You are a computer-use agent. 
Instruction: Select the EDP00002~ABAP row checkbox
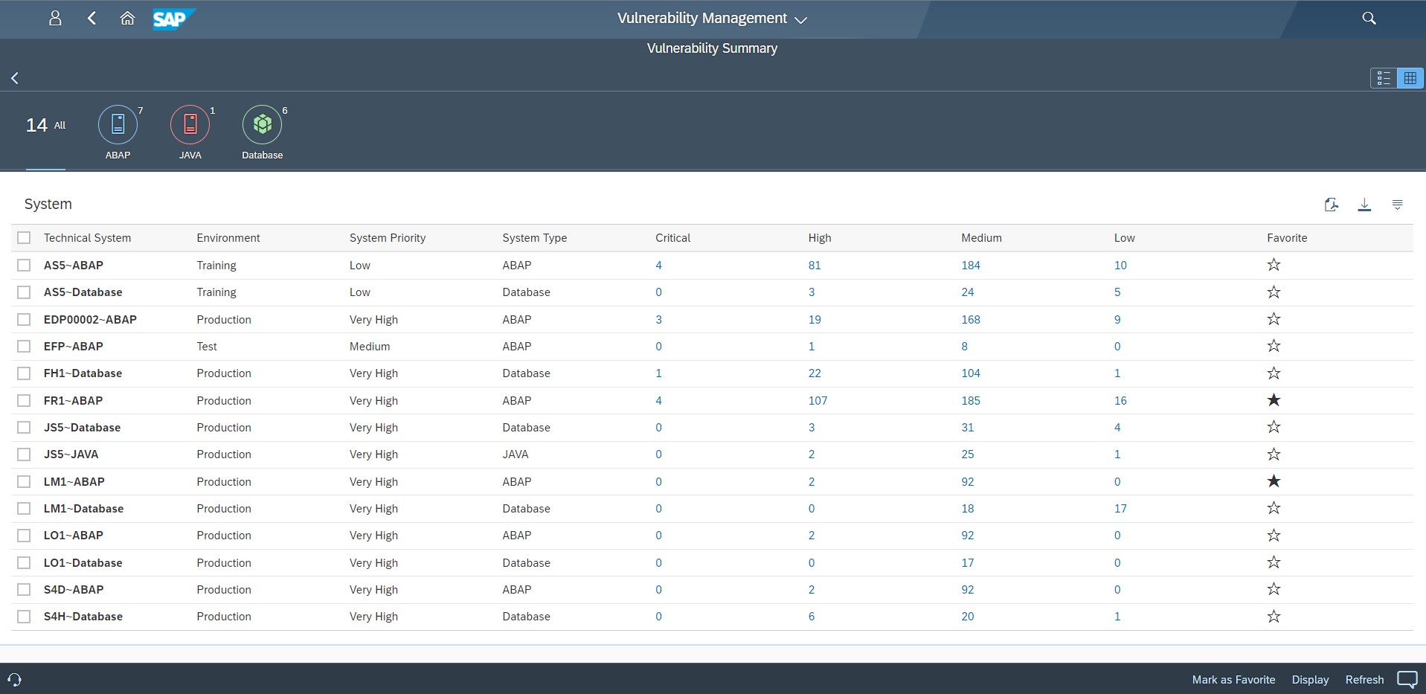pos(24,319)
